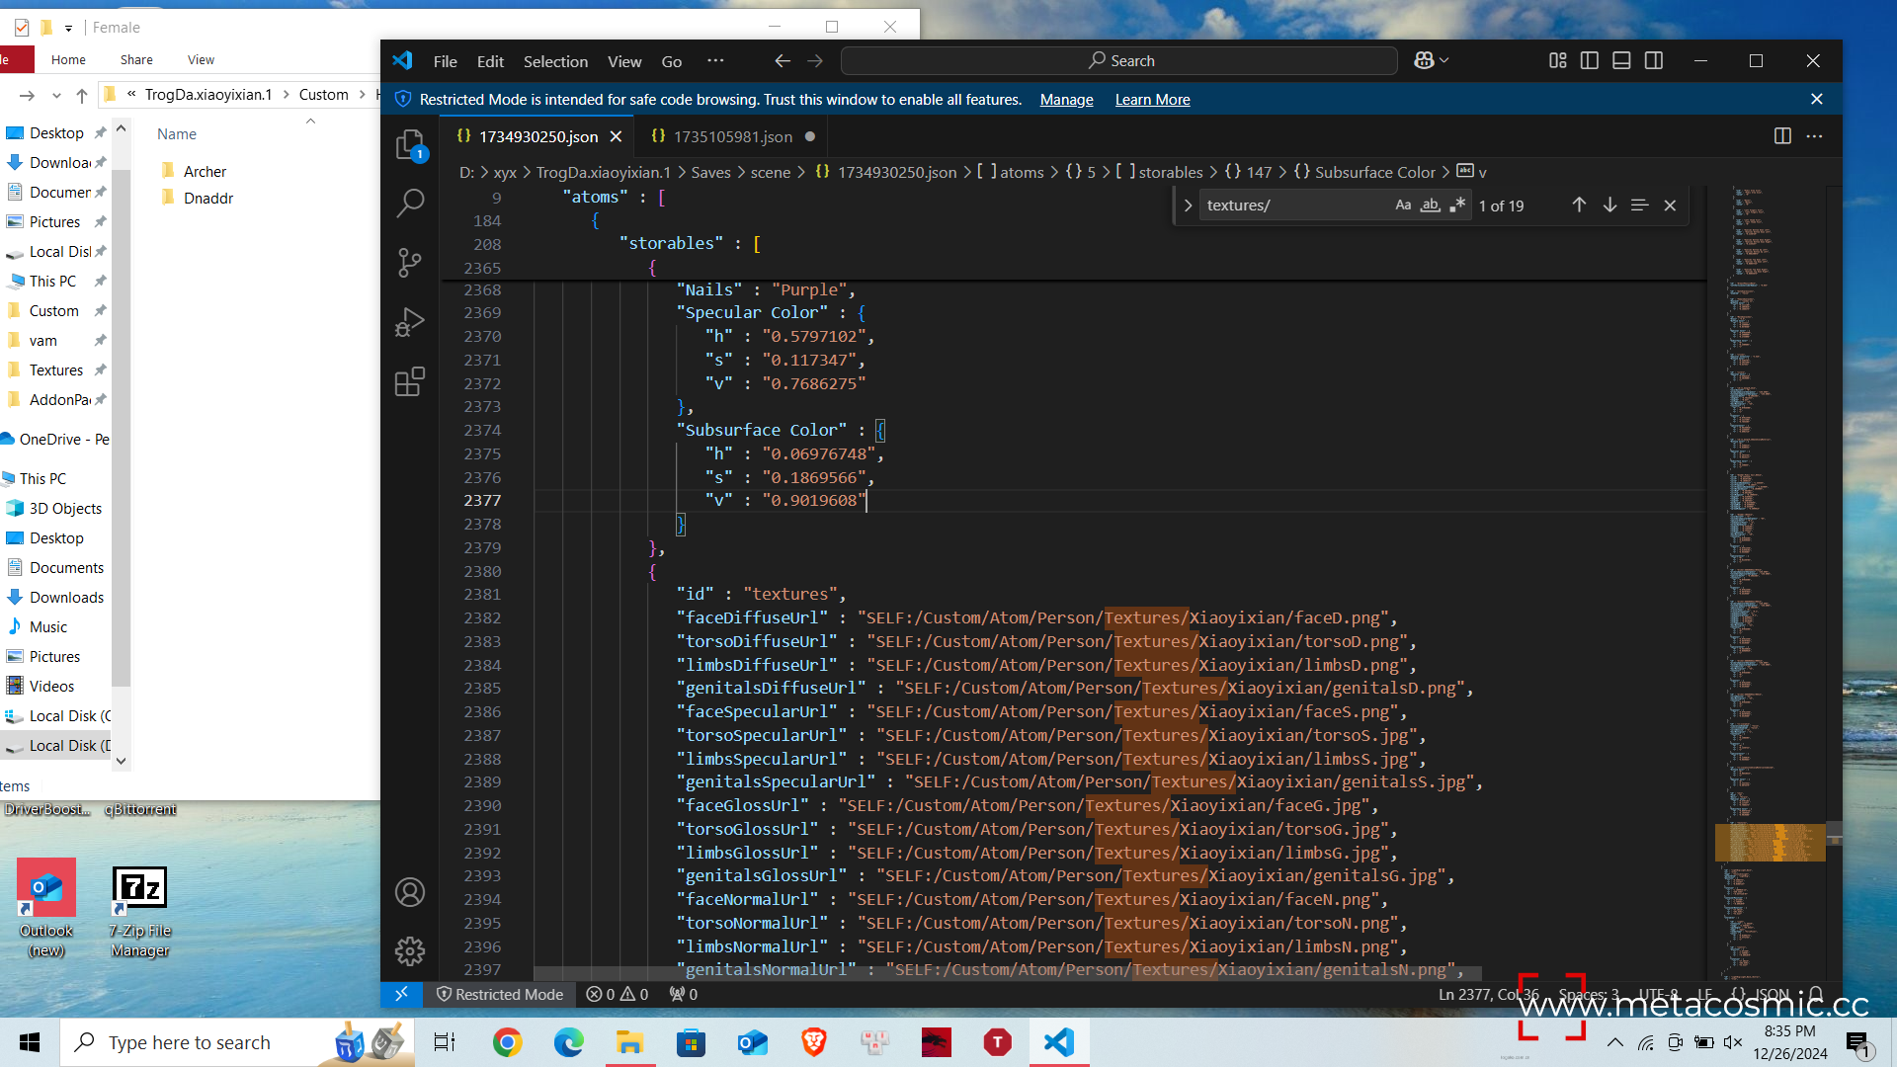Show more menus via the ellipsis
This screenshot has width=1897, height=1067.
[715, 61]
